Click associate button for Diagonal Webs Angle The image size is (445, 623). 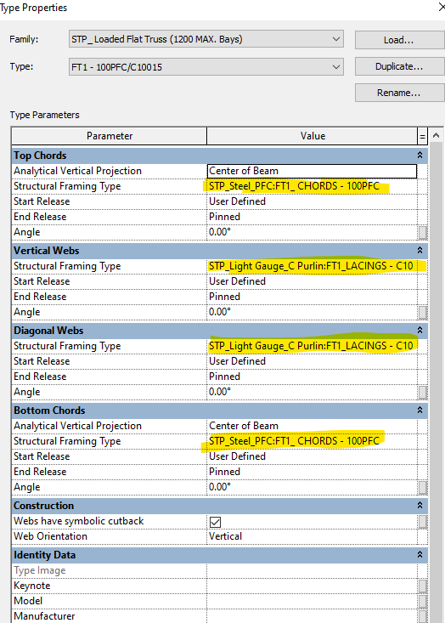(x=423, y=392)
